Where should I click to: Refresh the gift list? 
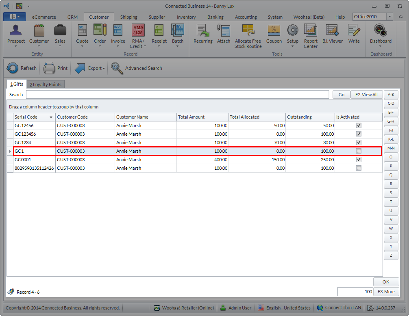[x=13, y=68]
